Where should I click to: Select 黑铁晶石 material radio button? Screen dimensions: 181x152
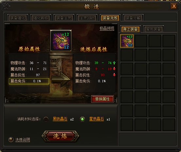(46, 119)
